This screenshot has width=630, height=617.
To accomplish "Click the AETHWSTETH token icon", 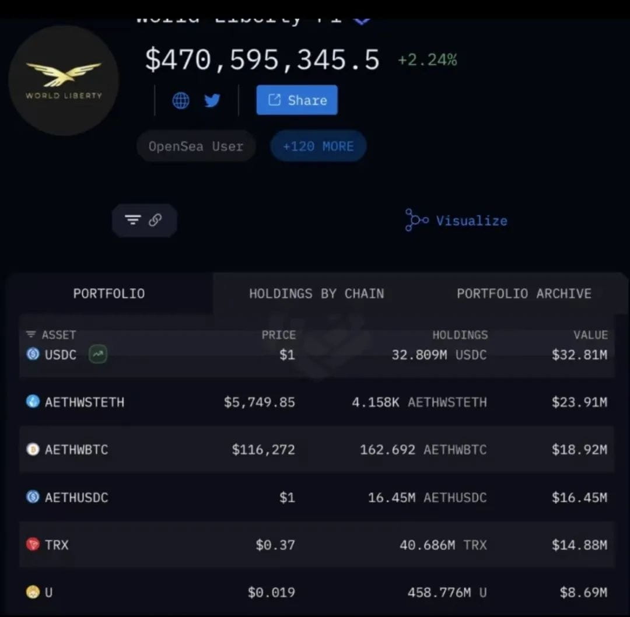I will [33, 401].
